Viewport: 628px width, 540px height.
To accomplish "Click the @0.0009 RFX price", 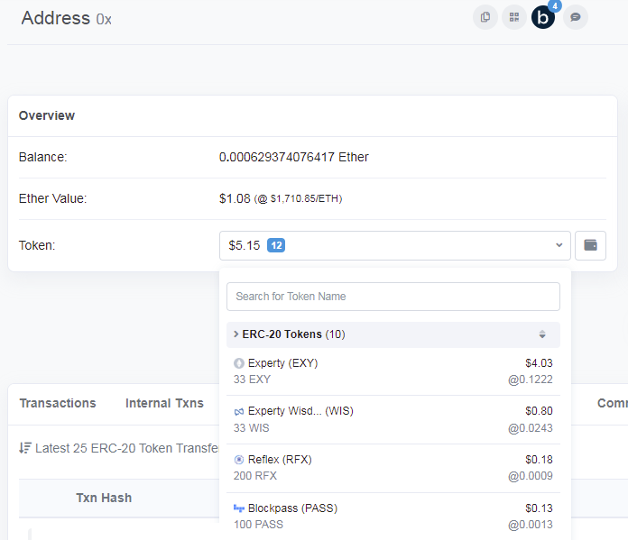I will click(x=531, y=476).
